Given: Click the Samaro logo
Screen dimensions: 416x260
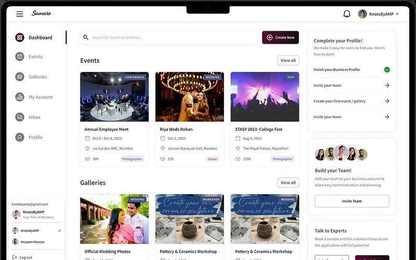Looking at the screenshot, I should click(x=41, y=13).
